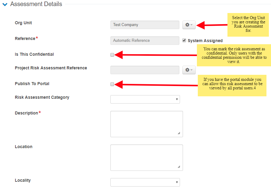Expand the Locality dropdown list

(145, 182)
